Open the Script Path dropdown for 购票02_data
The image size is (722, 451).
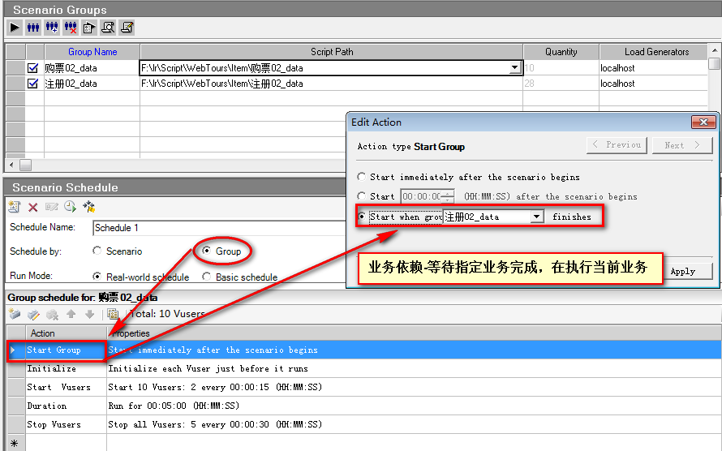515,68
